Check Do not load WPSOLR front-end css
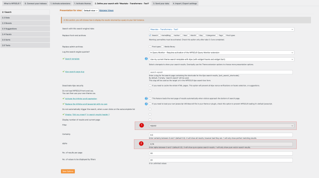This screenshot has width=319, height=178. 150,91
